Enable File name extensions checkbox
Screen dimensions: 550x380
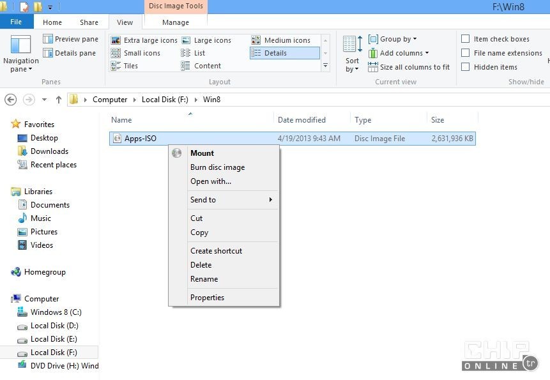tap(465, 53)
